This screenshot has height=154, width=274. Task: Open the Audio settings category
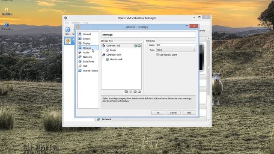(x=88, y=52)
